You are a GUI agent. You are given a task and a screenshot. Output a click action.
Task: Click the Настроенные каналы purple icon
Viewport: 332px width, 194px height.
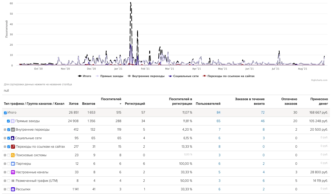click(13, 172)
